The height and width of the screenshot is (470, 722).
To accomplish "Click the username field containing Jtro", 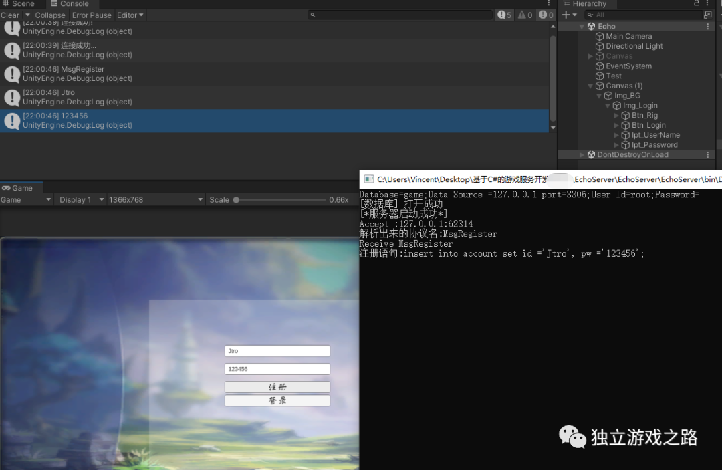I will (277, 351).
